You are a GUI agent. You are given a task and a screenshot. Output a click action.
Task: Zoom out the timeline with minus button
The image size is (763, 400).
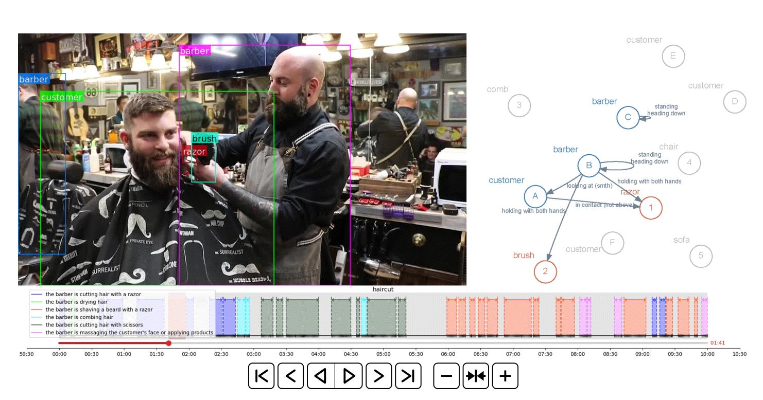click(446, 376)
